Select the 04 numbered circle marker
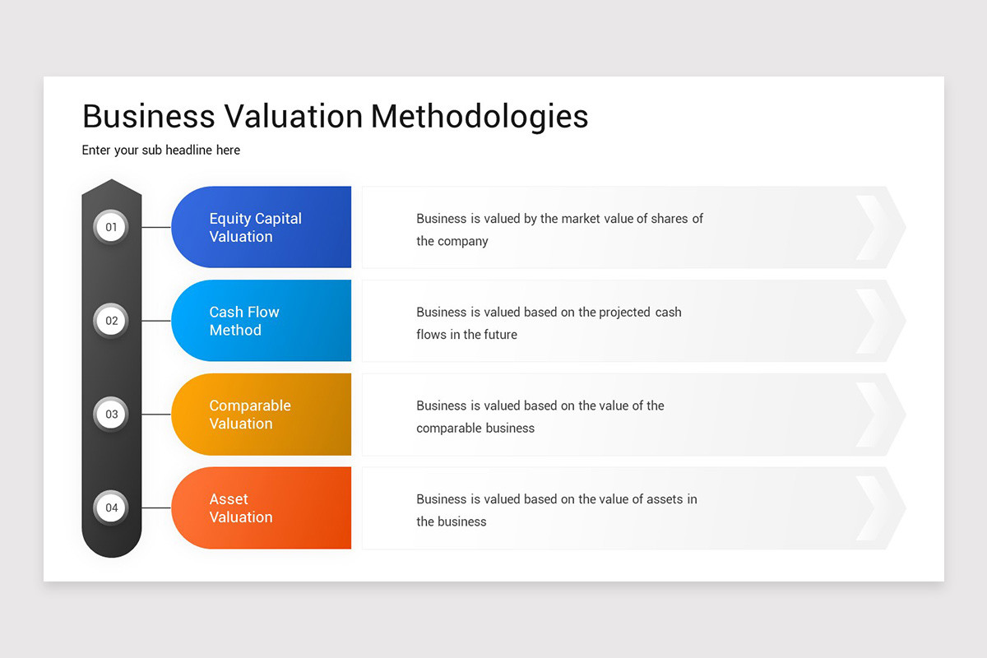The width and height of the screenshot is (987, 658). [111, 507]
